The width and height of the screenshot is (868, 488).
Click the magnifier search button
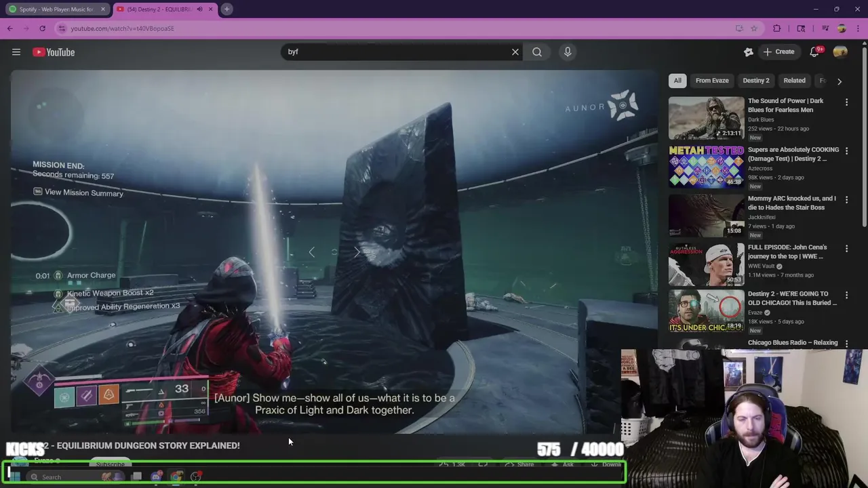(537, 52)
